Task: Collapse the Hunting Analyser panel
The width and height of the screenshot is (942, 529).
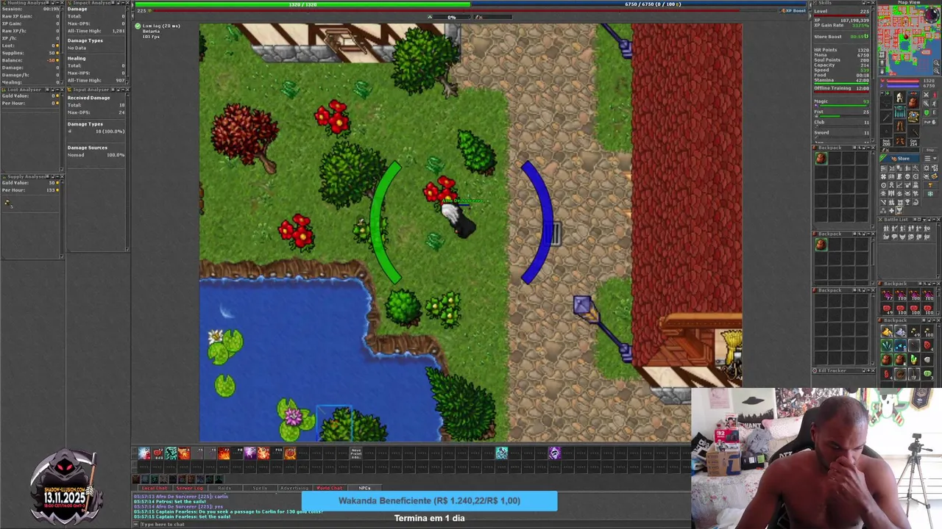Action: point(57,3)
